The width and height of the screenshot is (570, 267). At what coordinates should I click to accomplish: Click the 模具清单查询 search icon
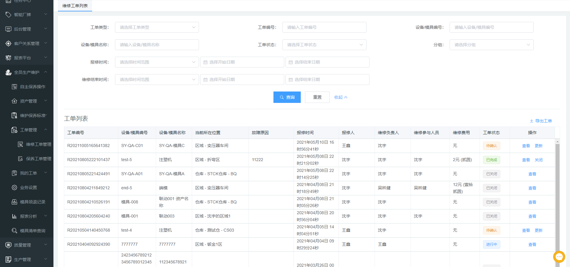[x=14, y=231]
